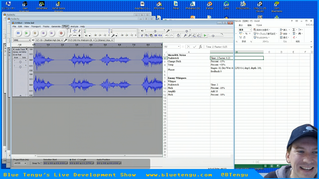This screenshot has height=179, width=319.
Task: Click the Excel formula bar text
Action: [x=216, y=47]
